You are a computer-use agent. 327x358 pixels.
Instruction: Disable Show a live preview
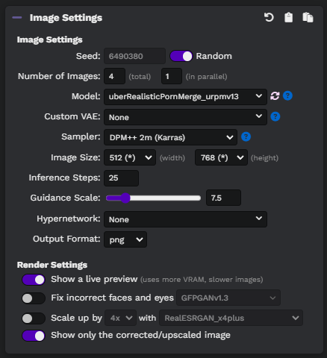(34, 280)
